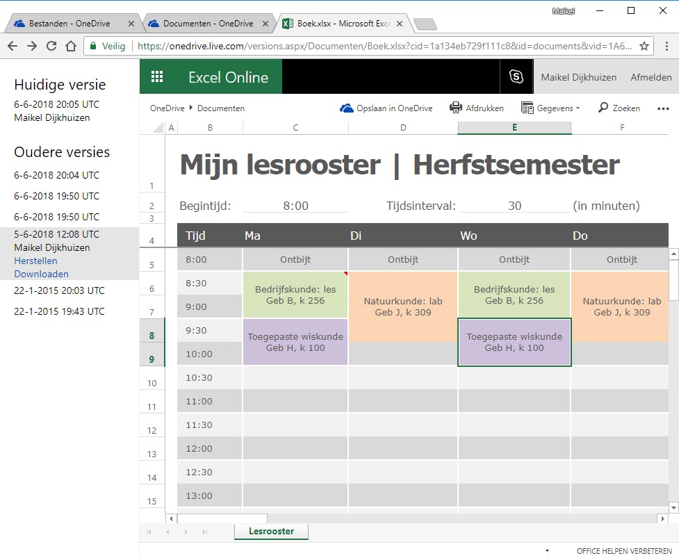
Task: Click the Huidige versie 6-6-2018 20:05 UTC entry
Action: pyautogui.click(x=56, y=104)
